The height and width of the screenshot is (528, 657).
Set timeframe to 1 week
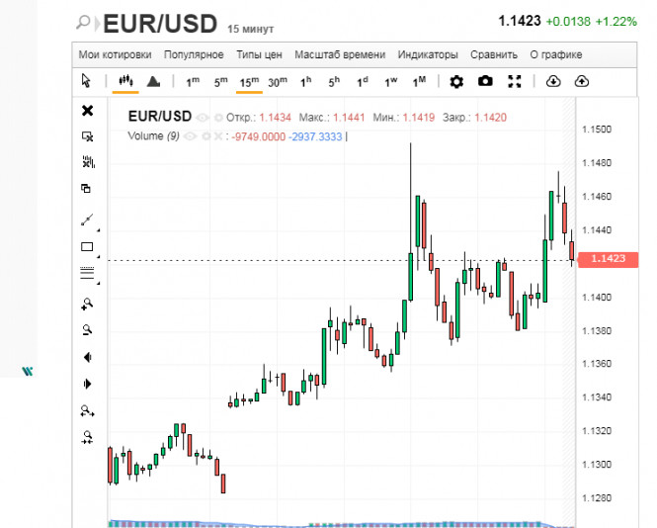(390, 82)
